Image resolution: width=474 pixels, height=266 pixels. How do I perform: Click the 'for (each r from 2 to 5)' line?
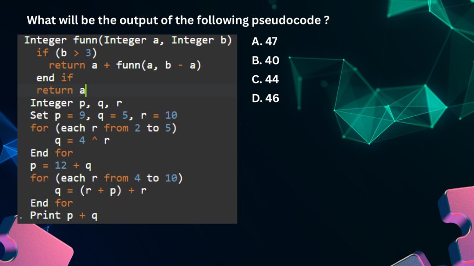(x=104, y=127)
